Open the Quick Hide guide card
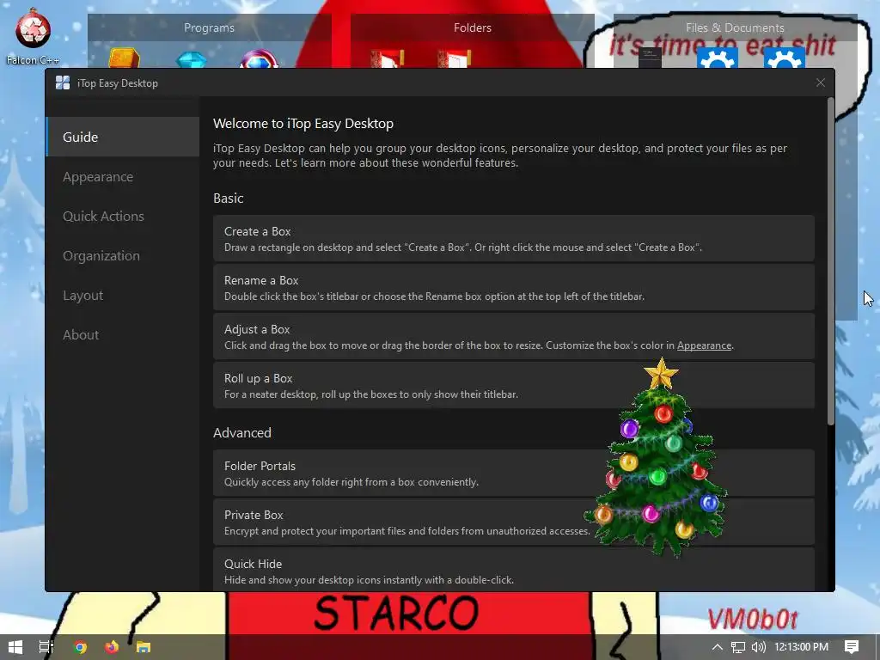 tap(514, 570)
